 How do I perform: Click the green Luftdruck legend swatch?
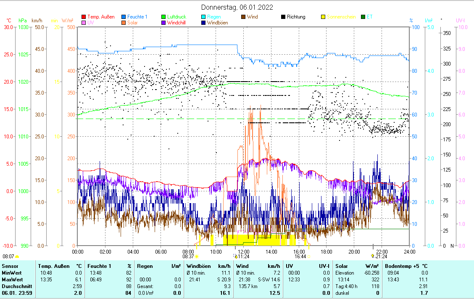[163, 17]
